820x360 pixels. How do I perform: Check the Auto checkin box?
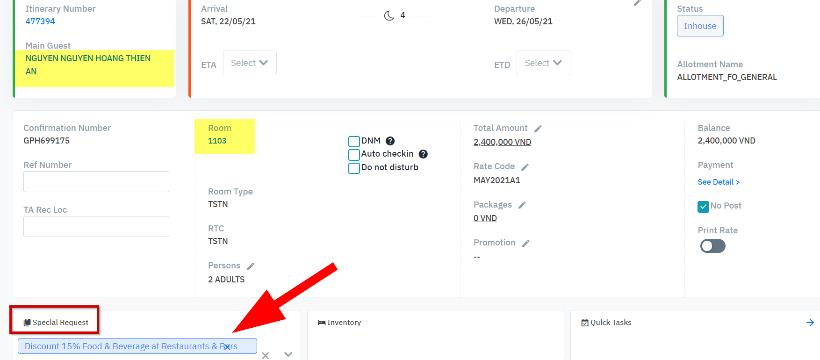click(x=354, y=154)
